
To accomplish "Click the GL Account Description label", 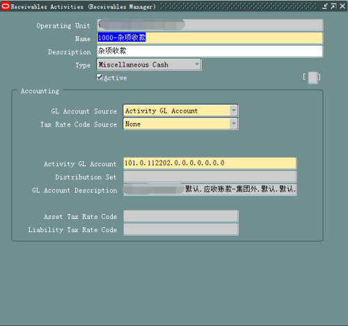I will 74,190.
